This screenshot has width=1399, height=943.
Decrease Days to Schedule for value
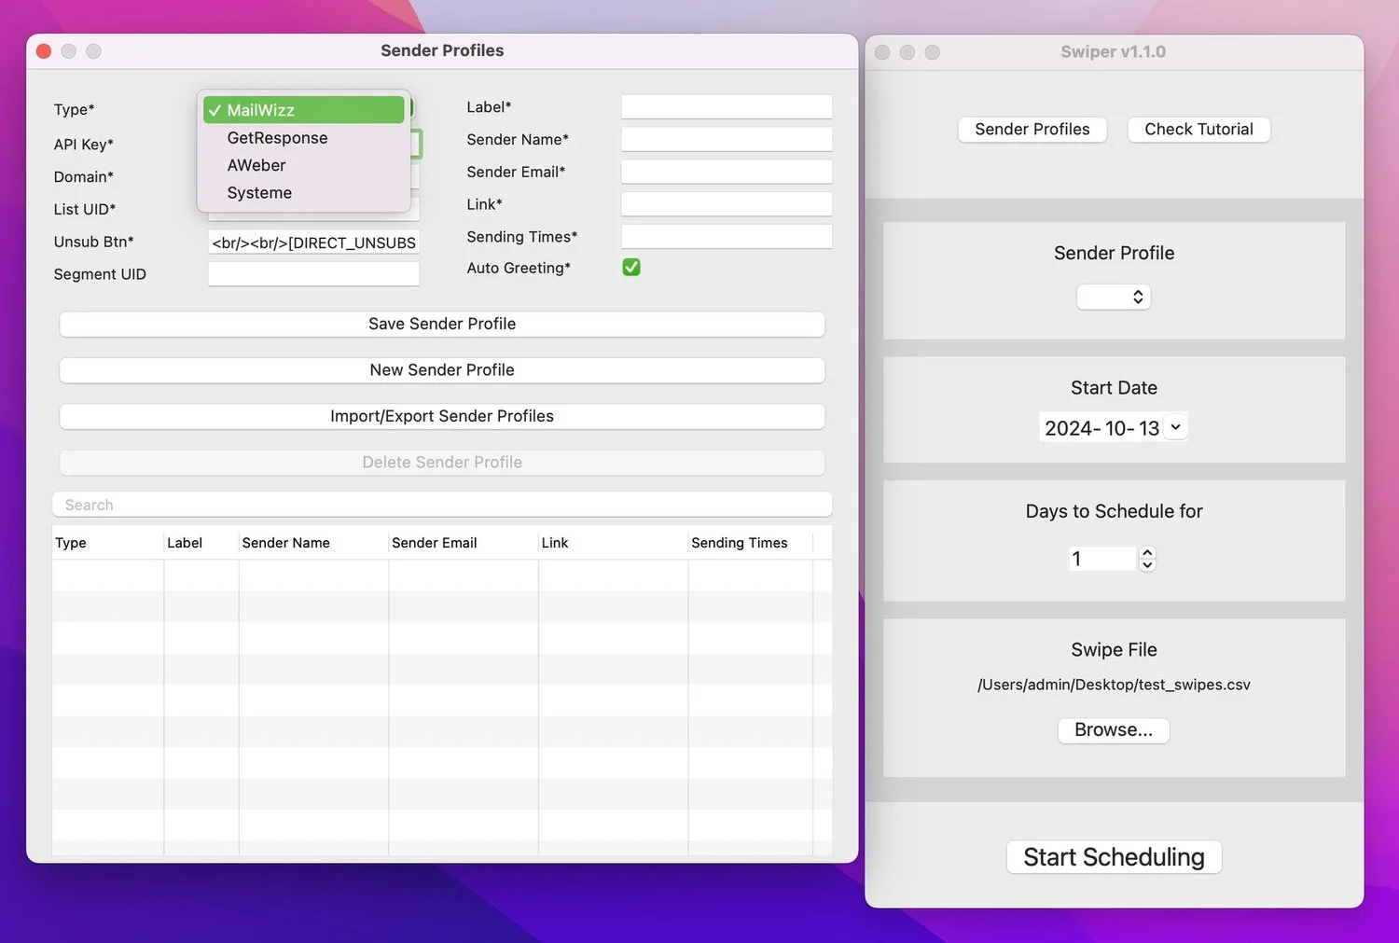tap(1148, 565)
